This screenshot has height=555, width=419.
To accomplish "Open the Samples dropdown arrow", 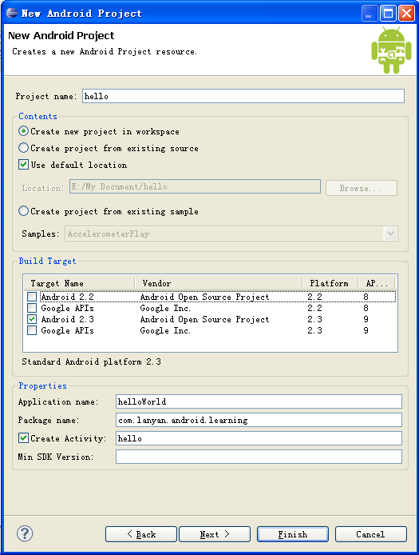I will [x=390, y=234].
